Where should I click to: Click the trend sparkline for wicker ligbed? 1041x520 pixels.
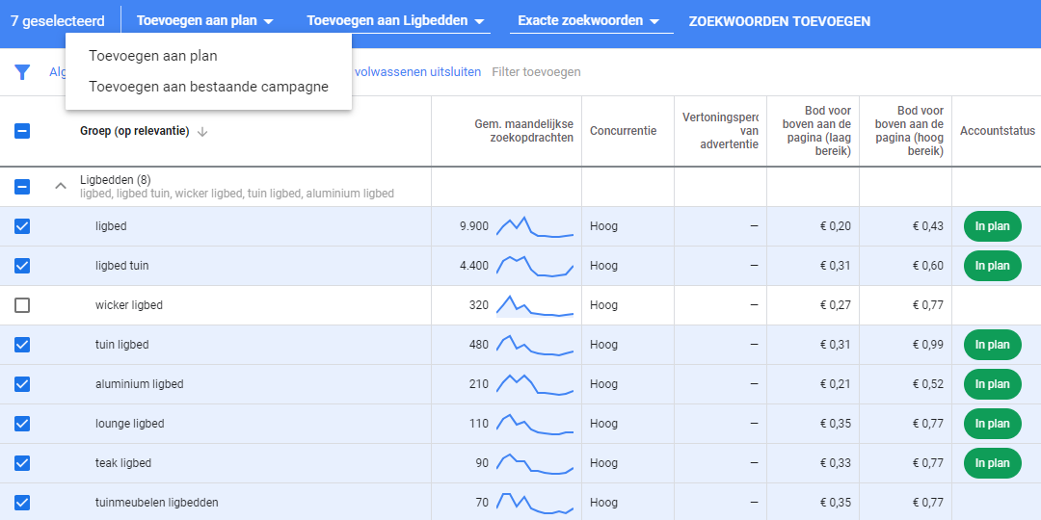pyautogui.click(x=535, y=305)
